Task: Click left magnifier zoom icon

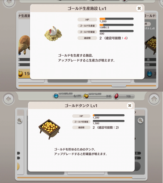Action: [x=20, y=121]
